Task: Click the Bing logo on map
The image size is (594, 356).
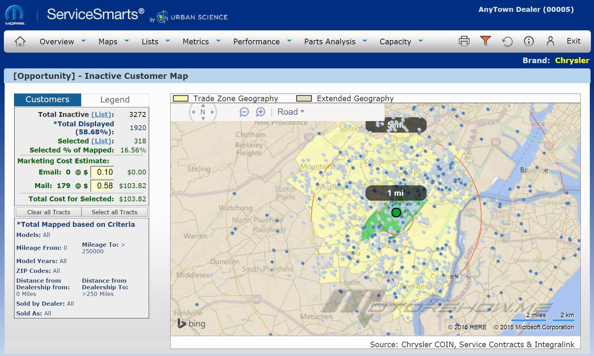Action: coord(191,324)
